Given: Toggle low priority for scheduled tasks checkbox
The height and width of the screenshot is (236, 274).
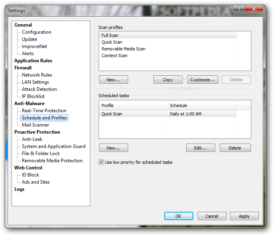Looking at the screenshot, I should pyautogui.click(x=101, y=162).
